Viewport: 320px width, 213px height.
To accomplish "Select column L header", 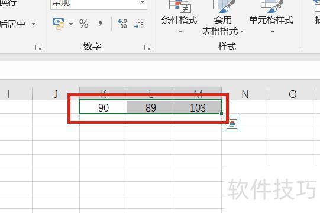I will (x=151, y=93).
